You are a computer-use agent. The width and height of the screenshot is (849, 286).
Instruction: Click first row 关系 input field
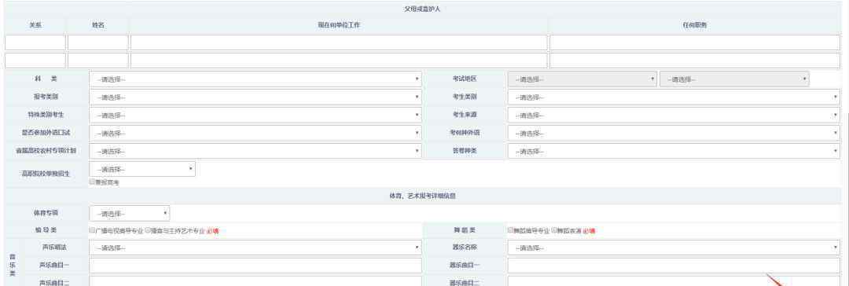coord(35,42)
